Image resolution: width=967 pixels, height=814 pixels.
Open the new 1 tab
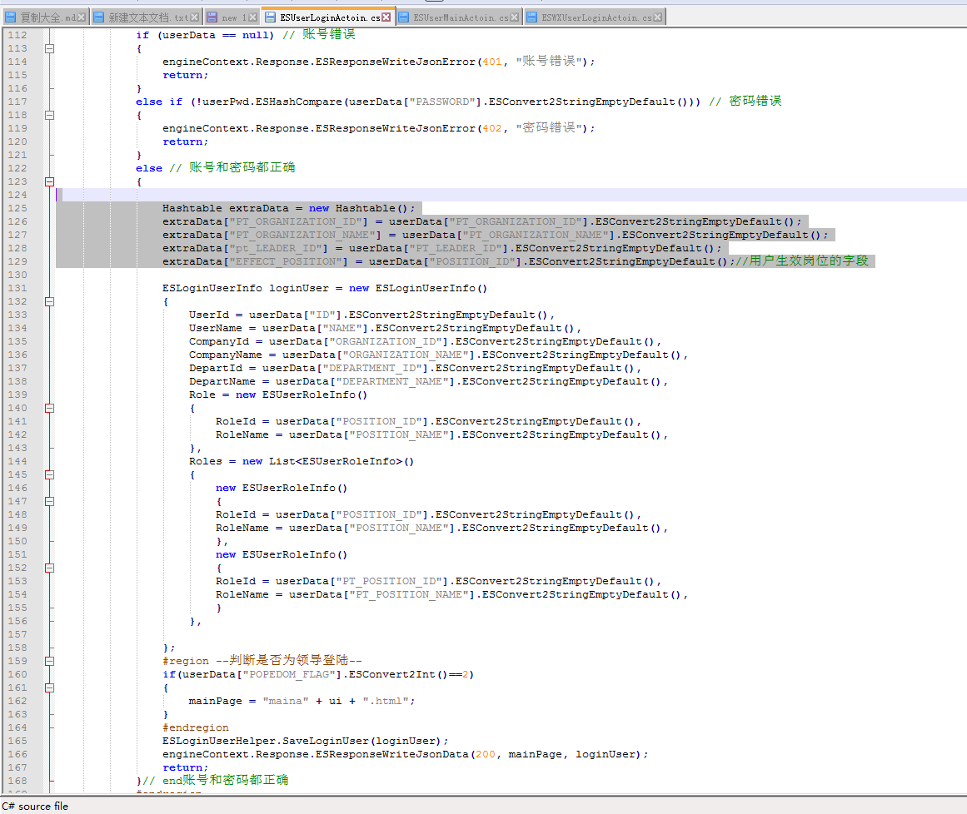232,17
